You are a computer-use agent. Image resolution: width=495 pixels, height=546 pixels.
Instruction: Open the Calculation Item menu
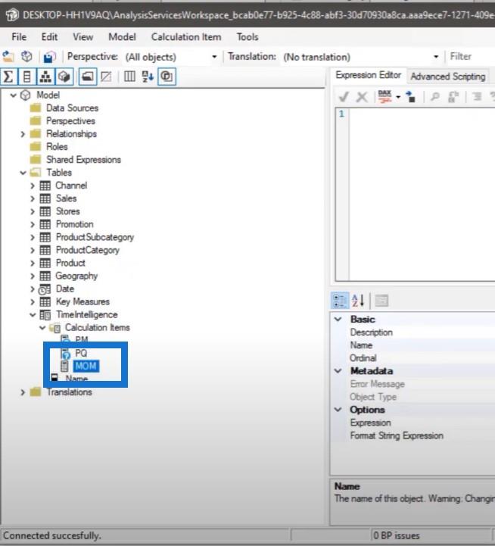(x=186, y=37)
